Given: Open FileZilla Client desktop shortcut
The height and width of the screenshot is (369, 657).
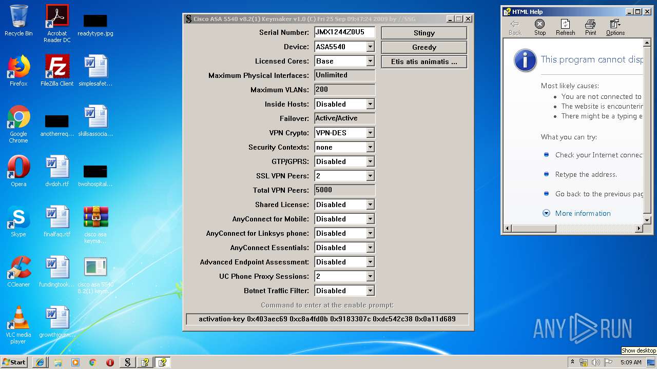Looking at the screenshot, I should pyautogui.click(x=57, y=71).
